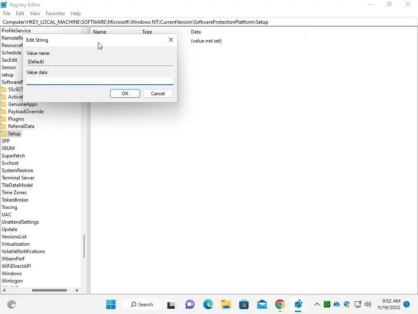Click the green tray icon beside the chevron
This screenshot has height=314, width=418.
tap(327, 304)
